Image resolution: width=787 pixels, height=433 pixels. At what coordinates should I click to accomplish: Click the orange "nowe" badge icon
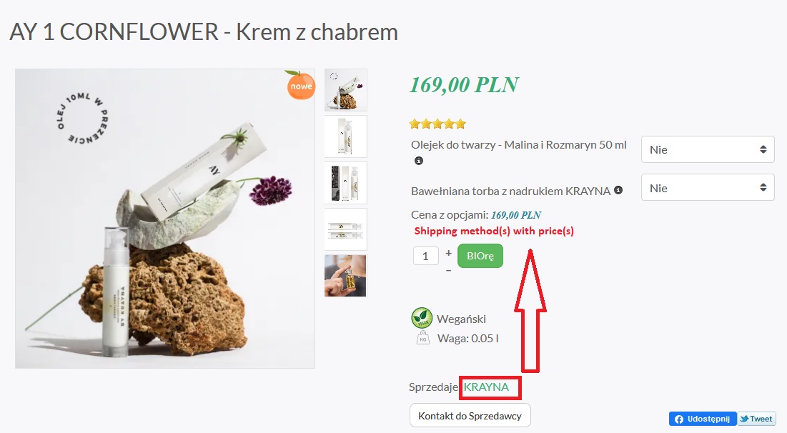(301, 85)
